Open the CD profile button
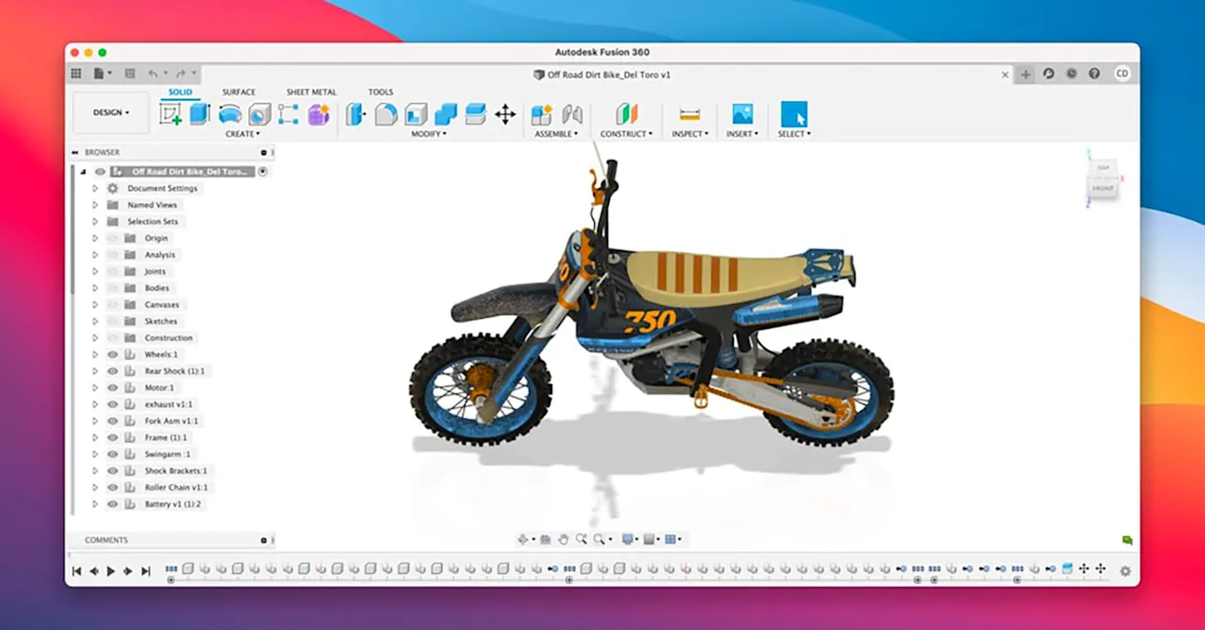This screenshot has height=630, width=1205. (x=1122, y=73)
